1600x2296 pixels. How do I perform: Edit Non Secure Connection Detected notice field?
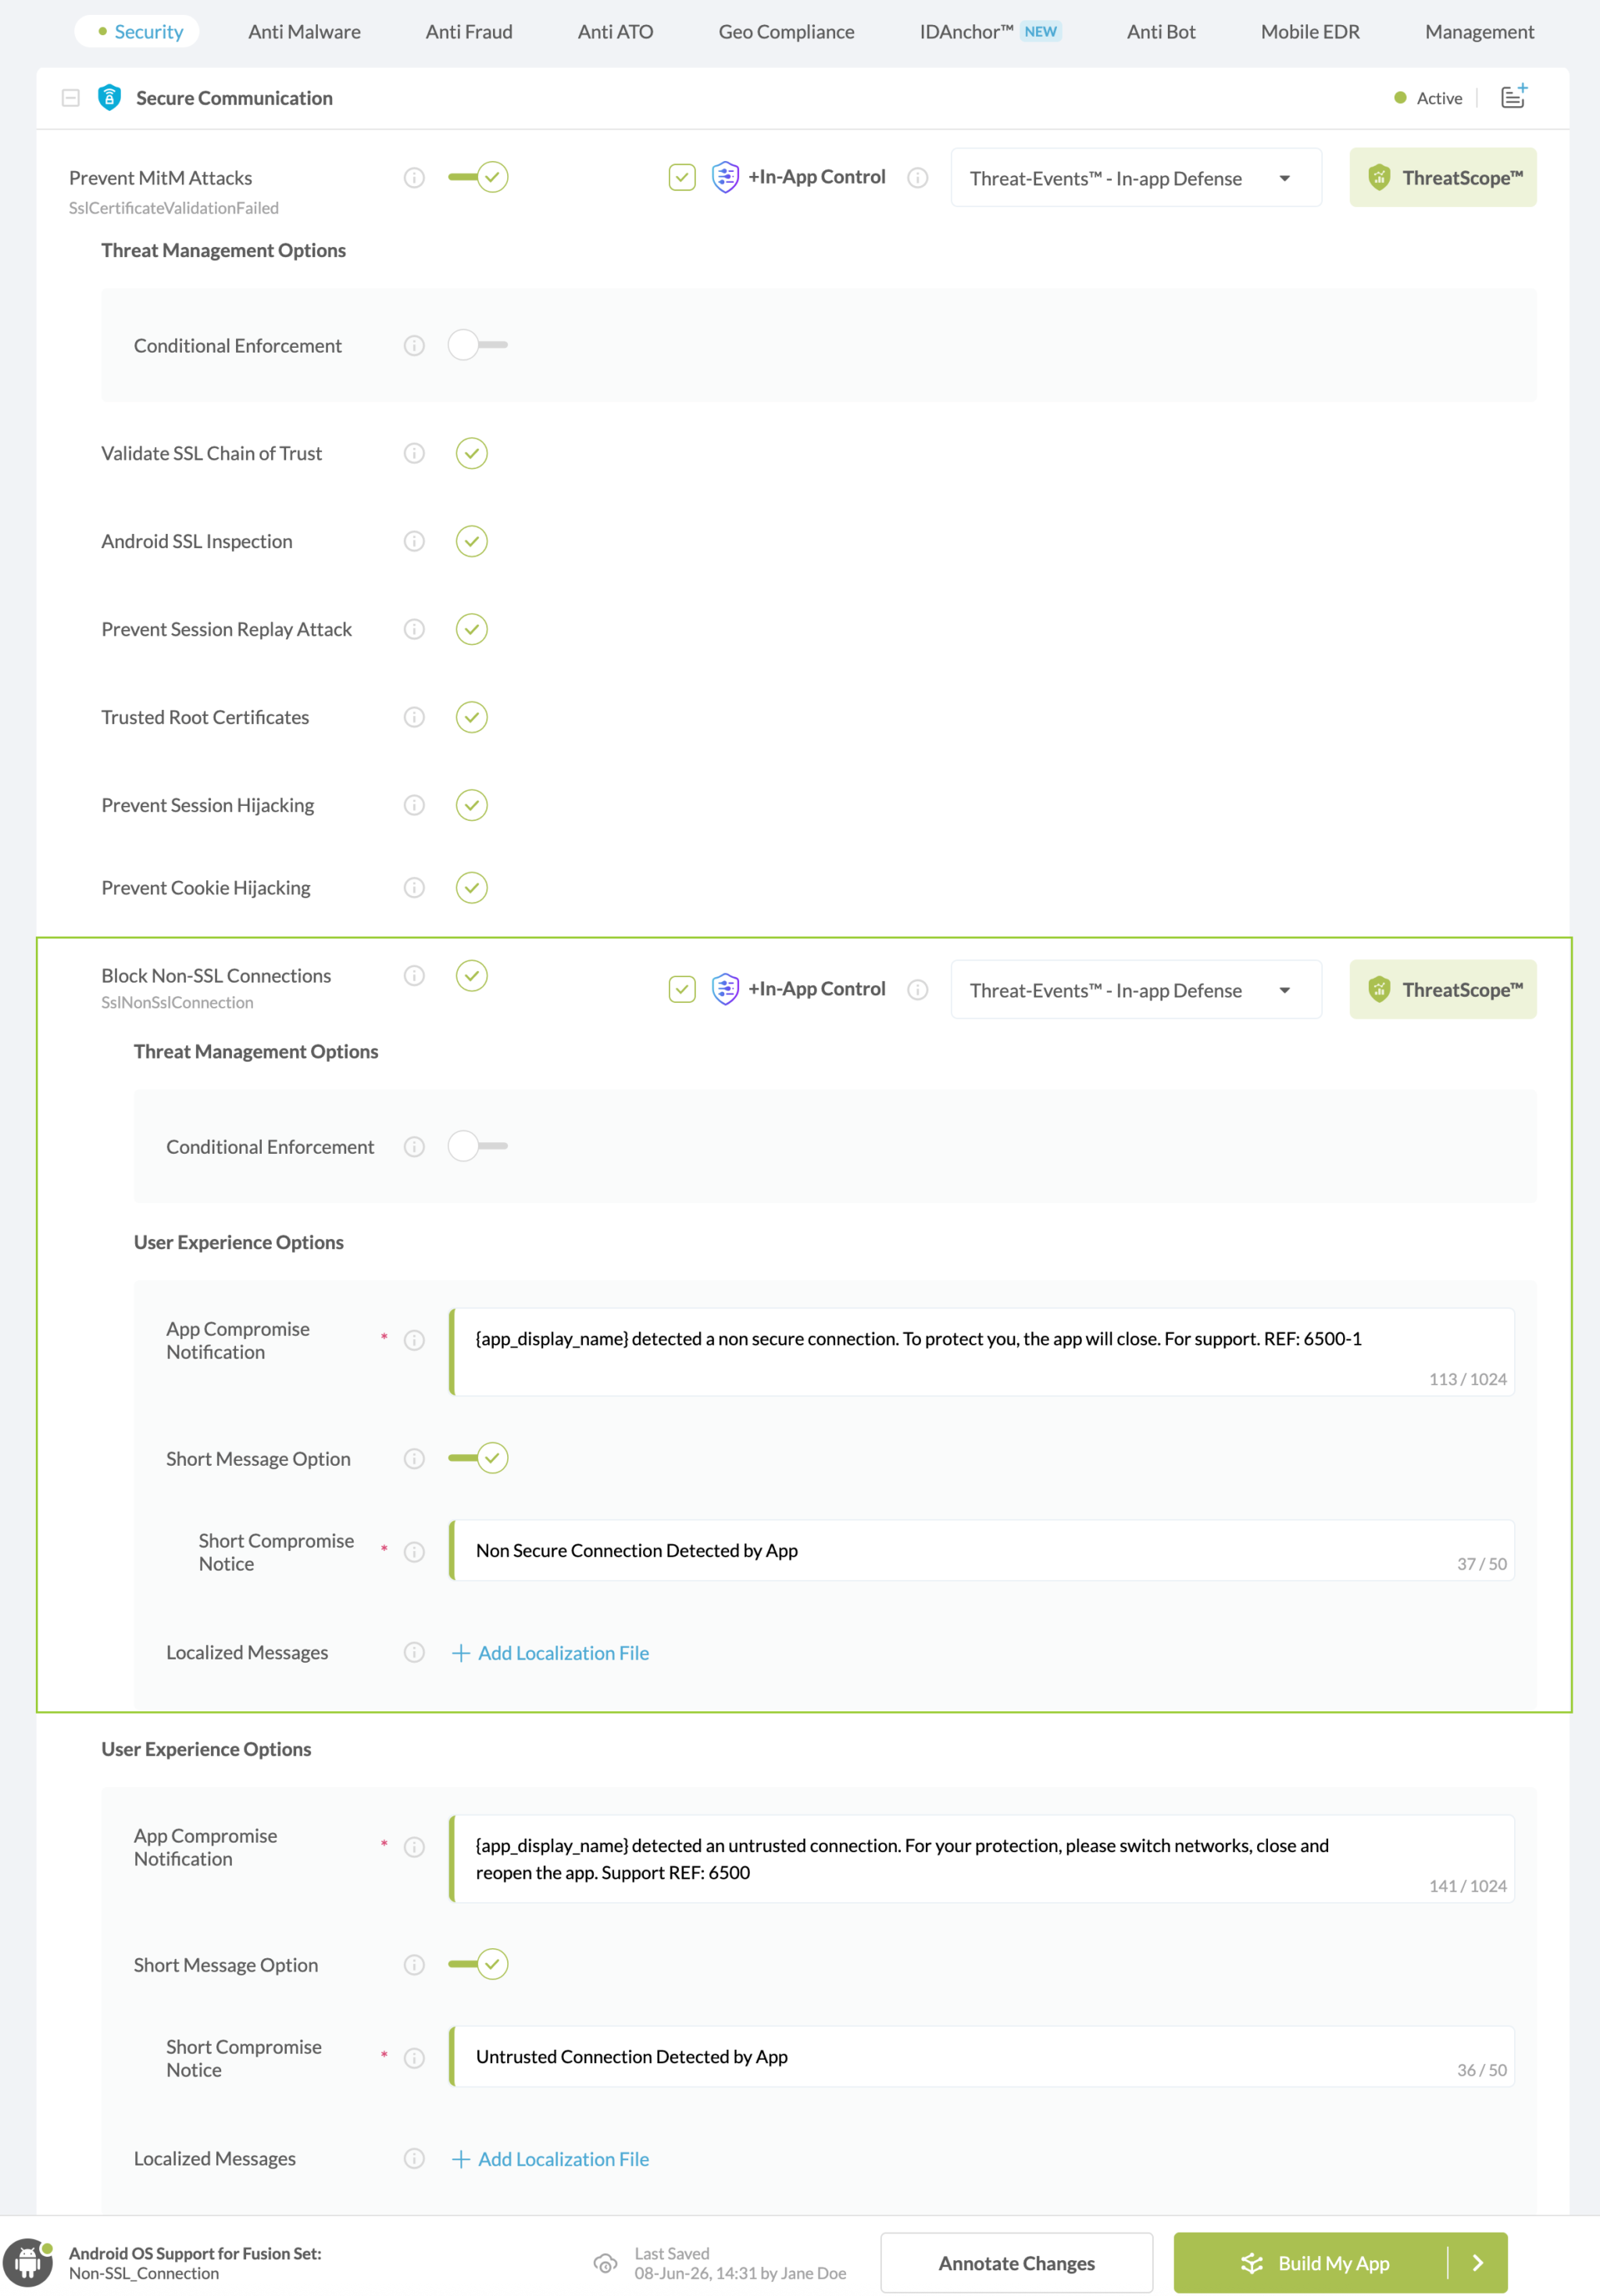coord(982,1551)
